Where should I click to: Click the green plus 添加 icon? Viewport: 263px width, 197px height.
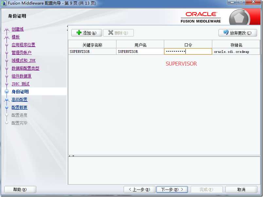79,33
